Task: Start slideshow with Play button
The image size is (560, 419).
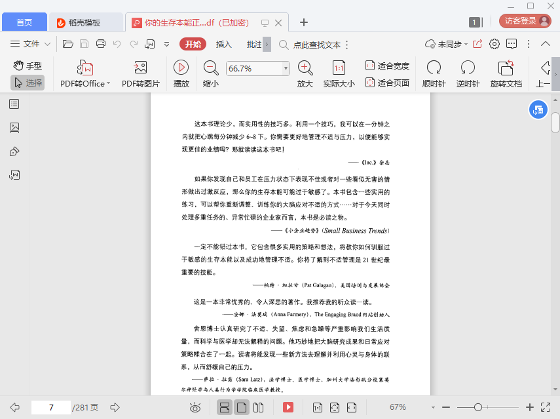Action: point(181,74)
